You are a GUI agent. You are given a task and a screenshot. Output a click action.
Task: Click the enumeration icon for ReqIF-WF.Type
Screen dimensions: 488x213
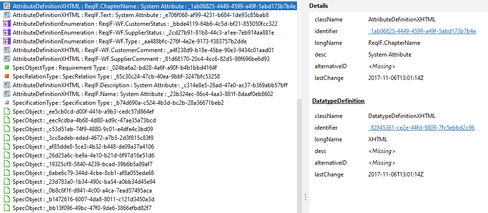(x=7, y=41)
